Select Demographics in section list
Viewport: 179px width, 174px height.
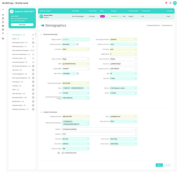coord(18,35)
